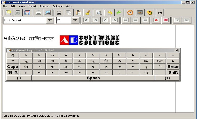The height and width of the screenshot is (119, 197).
Task: Decrease paragraph indent
Action: pyautogui.click(x=186, y=20)
